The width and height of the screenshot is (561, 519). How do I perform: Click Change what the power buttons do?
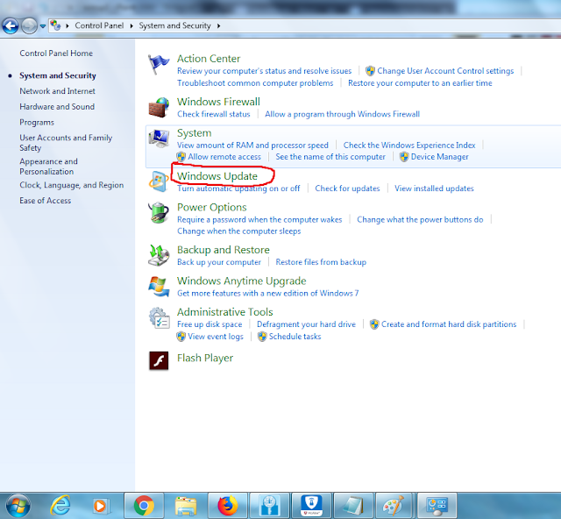(420, 219)
